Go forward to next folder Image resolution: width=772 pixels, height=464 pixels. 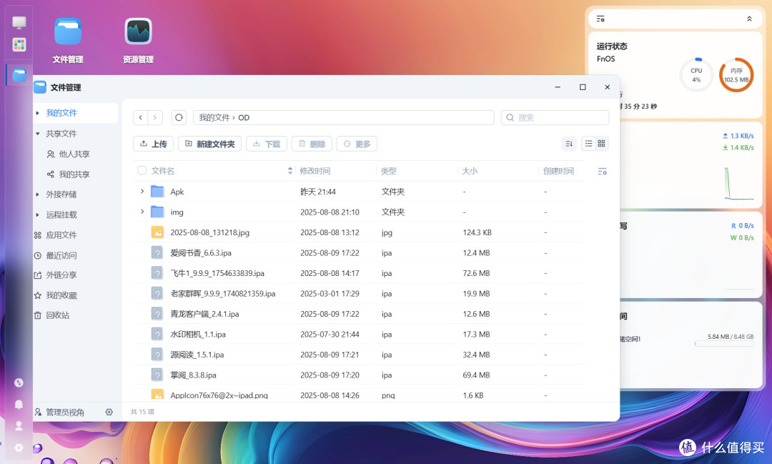pyautogui.click(x=155, y=117)
